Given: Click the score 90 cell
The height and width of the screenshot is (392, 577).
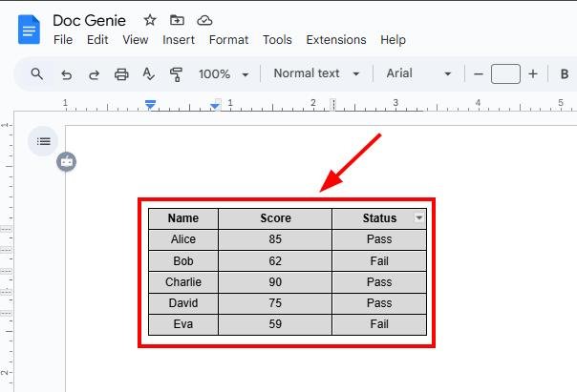Looking at the screenshot, I should point(275,282).
